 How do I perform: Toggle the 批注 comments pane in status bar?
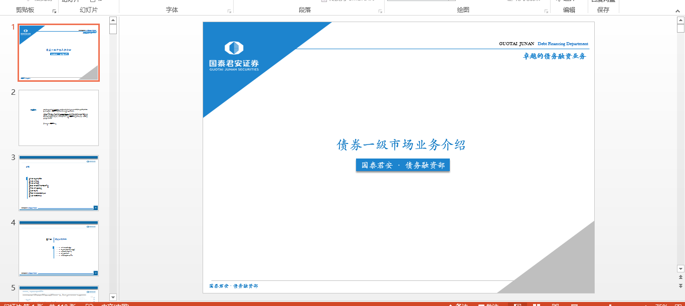pos(488,305)
